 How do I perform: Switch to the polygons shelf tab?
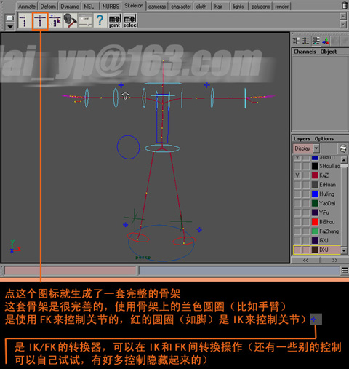(x=260, y=7)
